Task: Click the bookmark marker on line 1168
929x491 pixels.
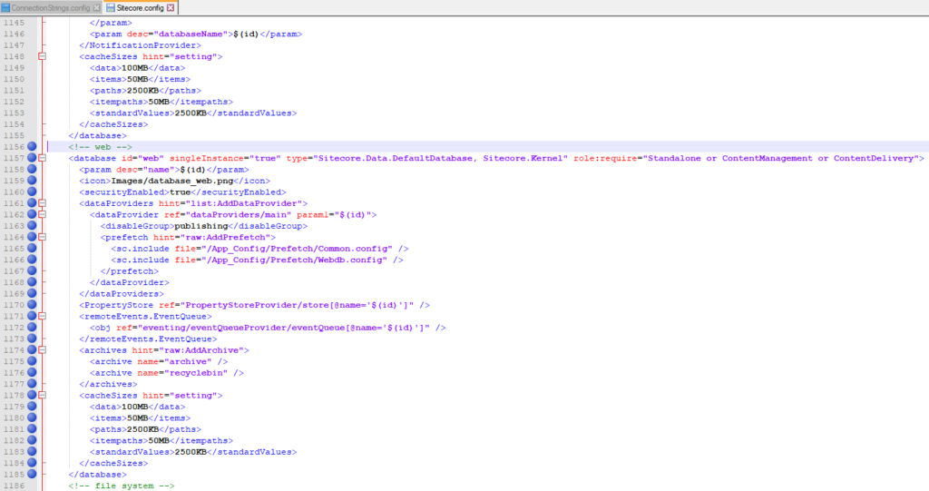Action: [32, 281]
